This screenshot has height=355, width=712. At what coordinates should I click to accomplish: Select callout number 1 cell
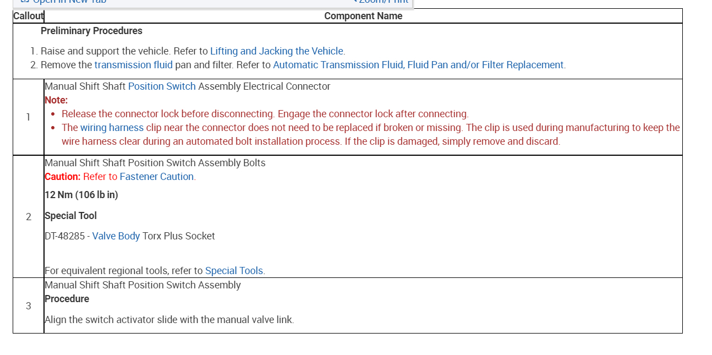[28, 117]
